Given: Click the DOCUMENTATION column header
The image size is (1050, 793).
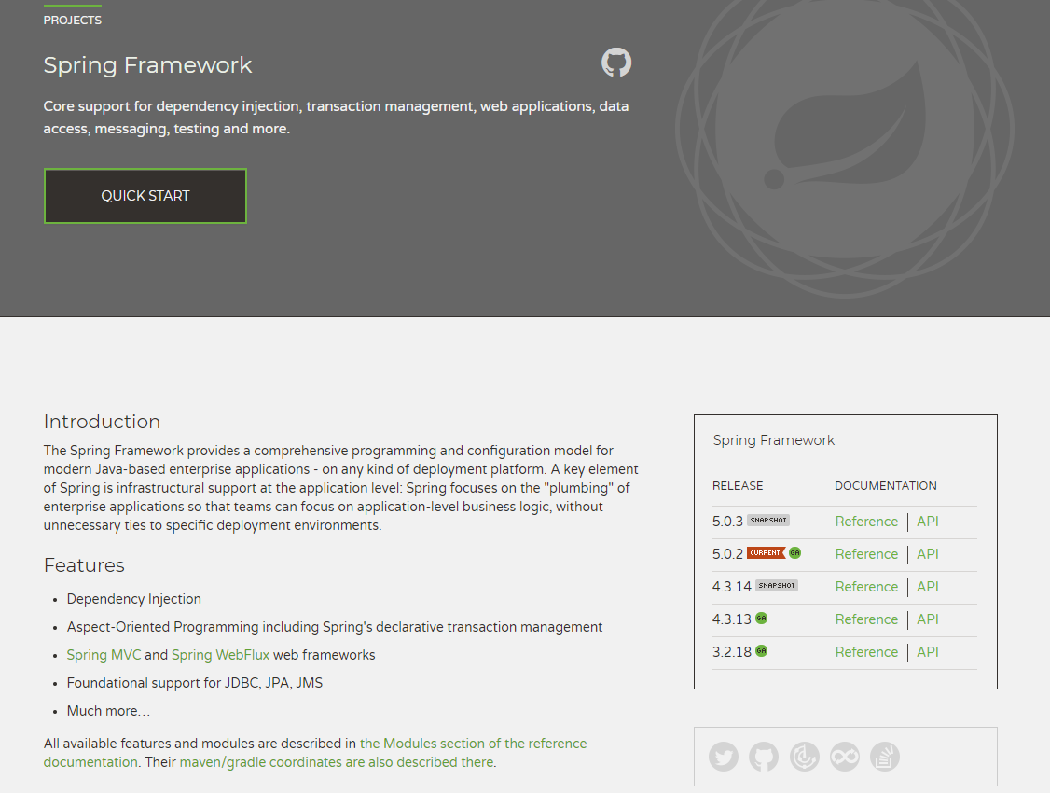Looking at the screenshot, I should tap(886, 485).
